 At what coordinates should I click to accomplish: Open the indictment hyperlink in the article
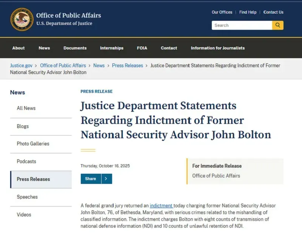click(x=161, y=206)
